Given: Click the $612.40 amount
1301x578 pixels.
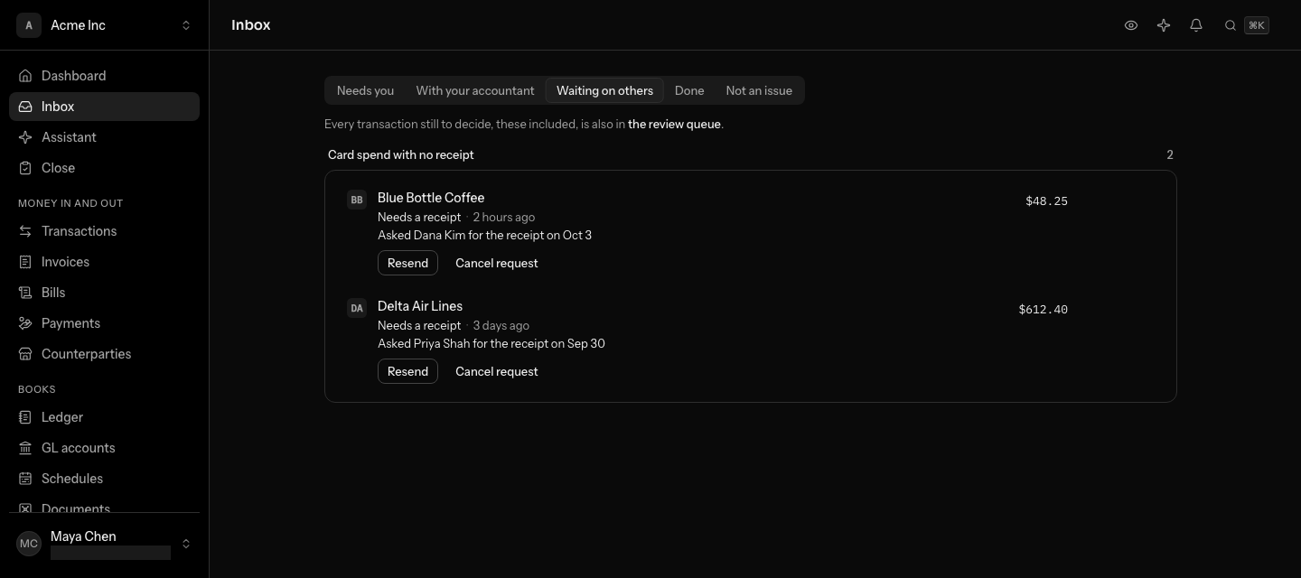Looking at the screenshot, I should point(1043,310).
